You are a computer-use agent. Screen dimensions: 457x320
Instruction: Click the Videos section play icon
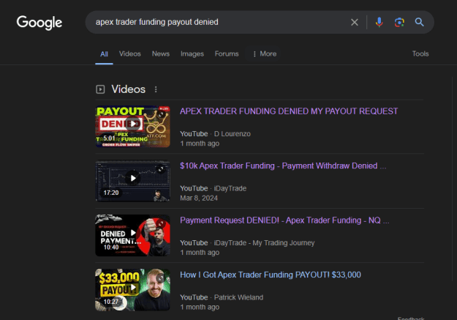tap(100, 89)
